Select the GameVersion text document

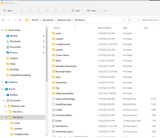(x=104, y=126)
